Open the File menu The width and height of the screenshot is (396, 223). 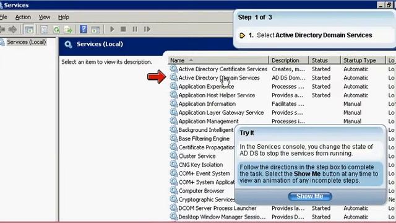click(4, 17)
